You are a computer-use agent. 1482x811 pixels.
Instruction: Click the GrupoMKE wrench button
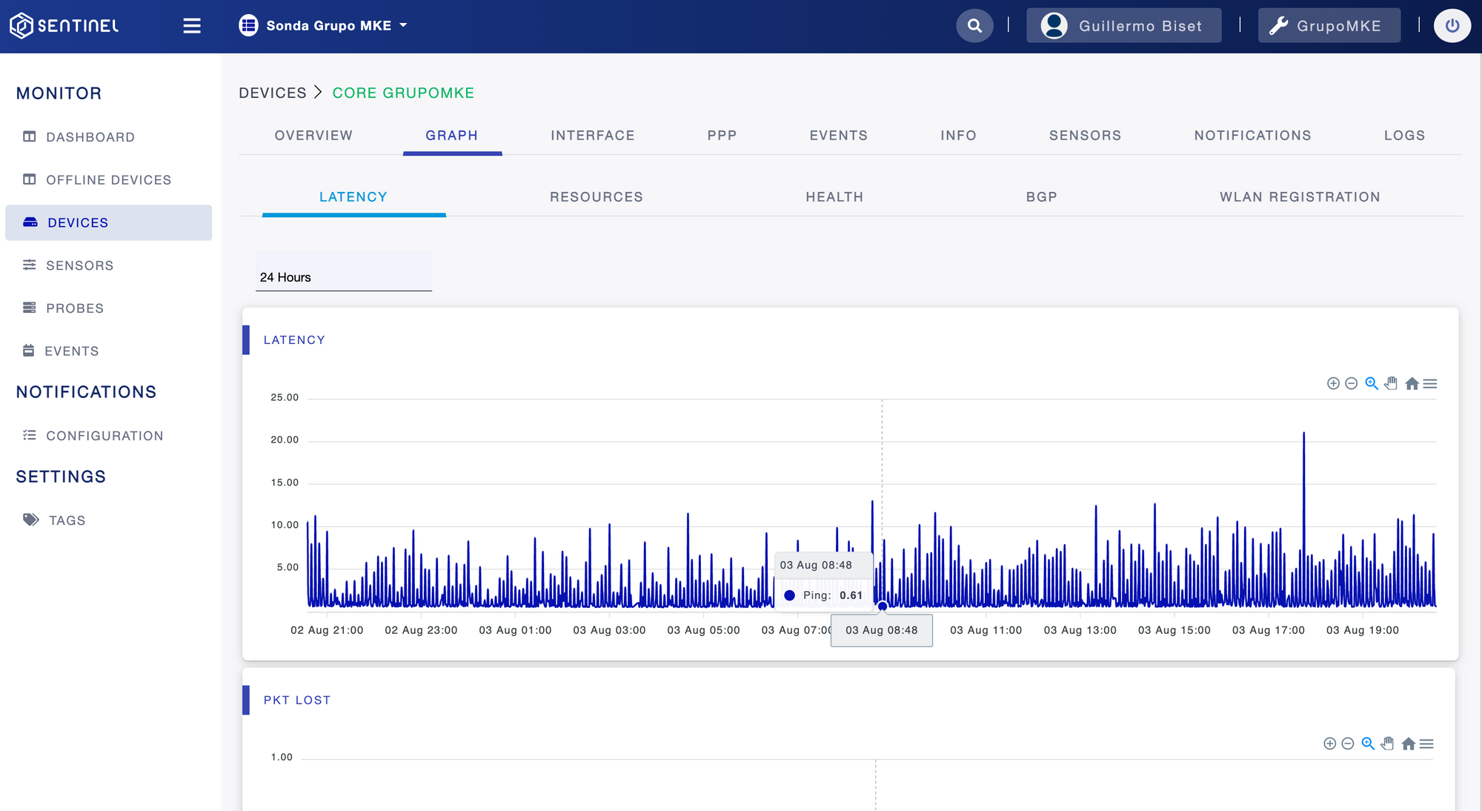tap(1329, 26)
